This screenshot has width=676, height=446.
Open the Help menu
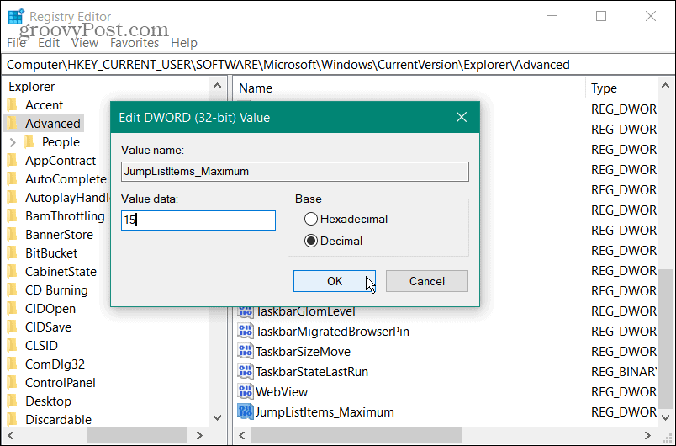coord(184,43)
